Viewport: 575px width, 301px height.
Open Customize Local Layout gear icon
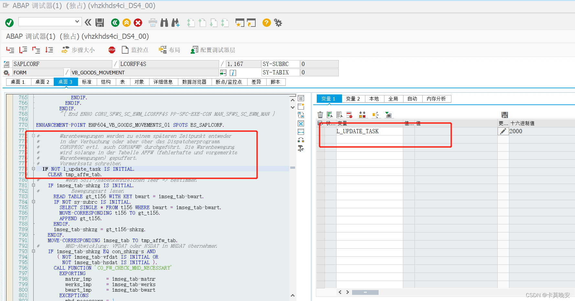pyautogui.click(x=278, y=23)
